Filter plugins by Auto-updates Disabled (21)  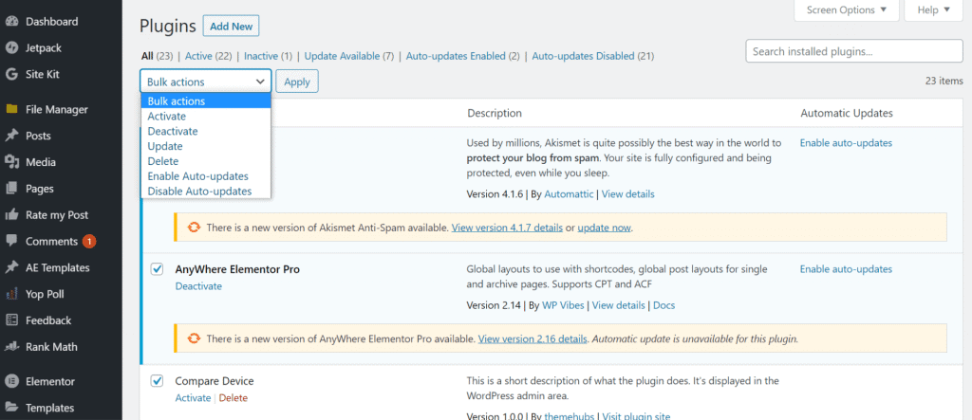pos(593,56)
